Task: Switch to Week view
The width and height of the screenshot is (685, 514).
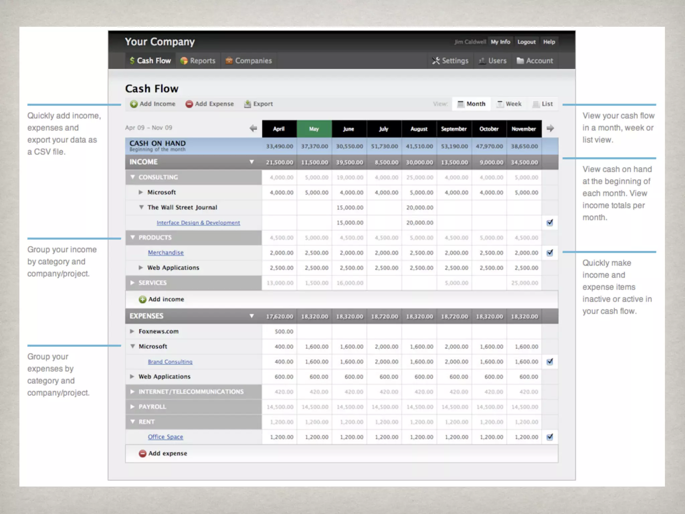Action: click(509, 104)
